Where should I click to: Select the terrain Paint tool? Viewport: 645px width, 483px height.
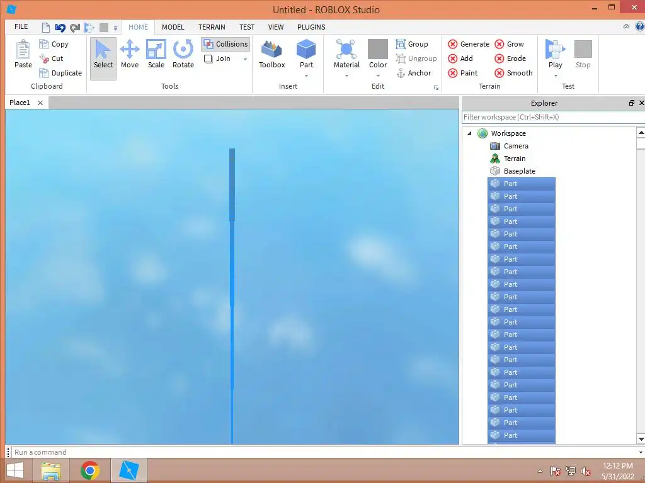pos(463,73)
